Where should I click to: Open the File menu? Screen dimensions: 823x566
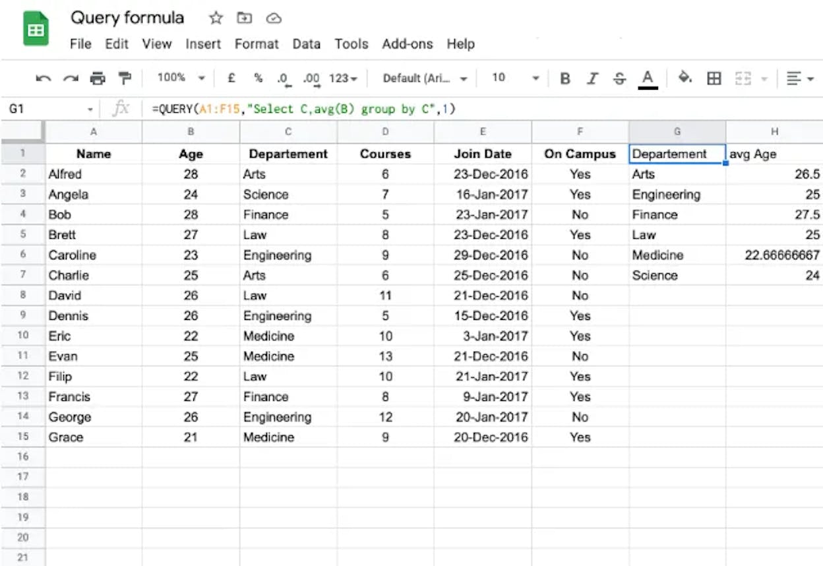point(80,44)
